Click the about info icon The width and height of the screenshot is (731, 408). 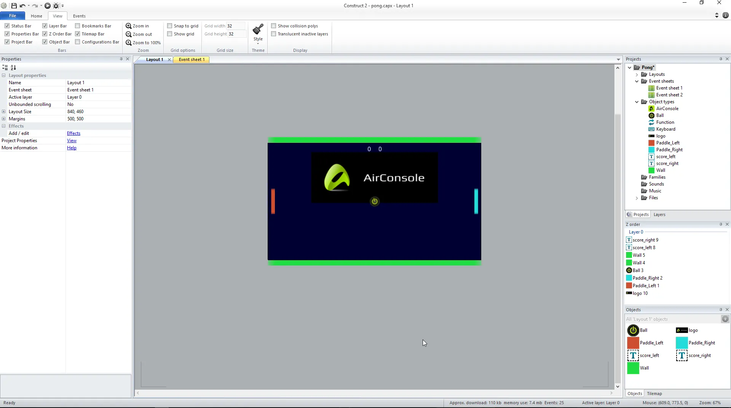click(726, 15)
